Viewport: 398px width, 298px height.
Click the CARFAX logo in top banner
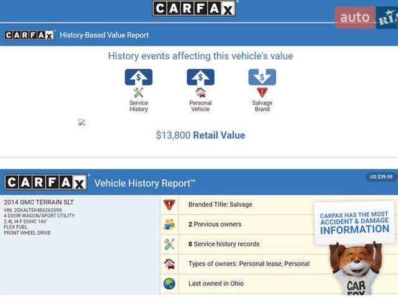click(x=194, y=8)
